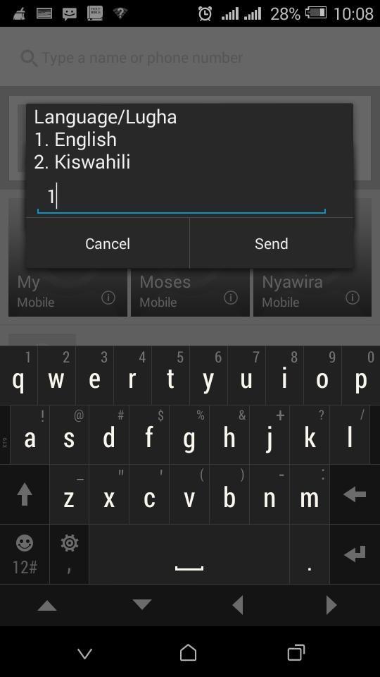Tap the keyboard Enter return key
The width and height of the screenshot is (380, 677).
coord(355,554)
